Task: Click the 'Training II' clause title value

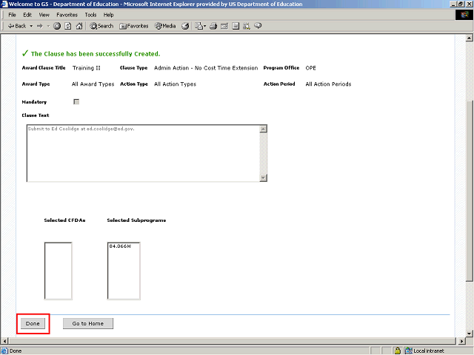Action: [x=87, y=68]
